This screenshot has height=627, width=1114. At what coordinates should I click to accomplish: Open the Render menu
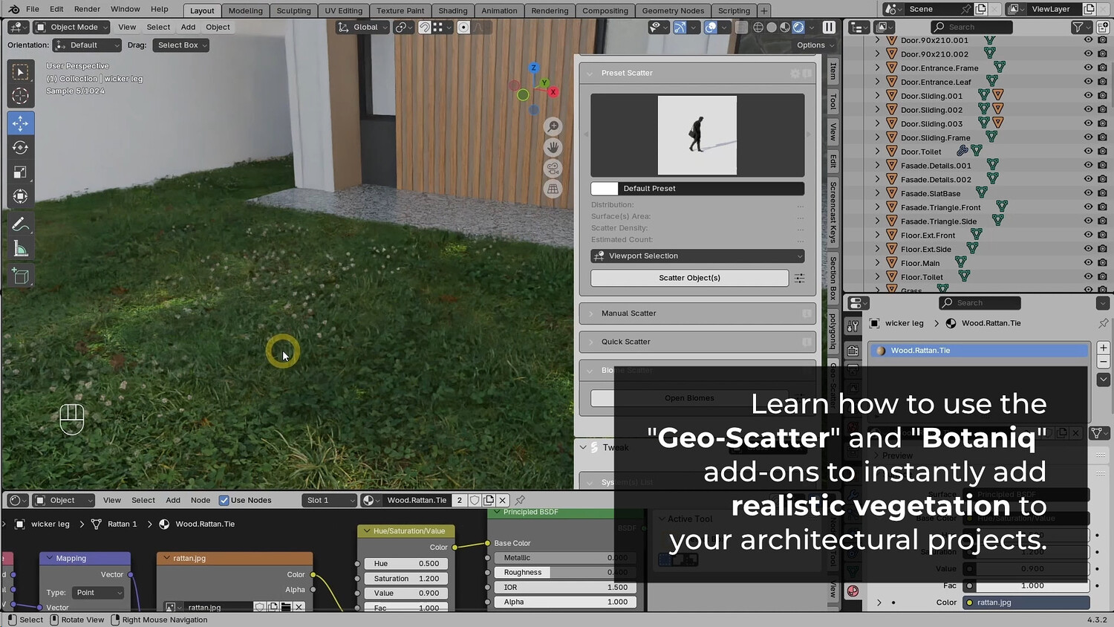pos(87,10)
